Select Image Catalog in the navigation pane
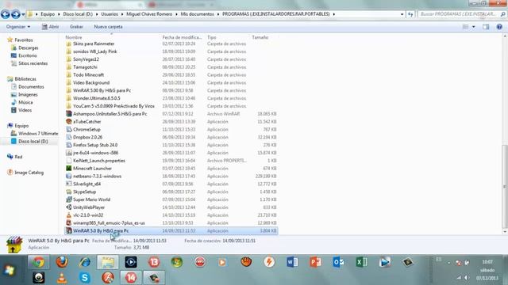 coord(29,173)
